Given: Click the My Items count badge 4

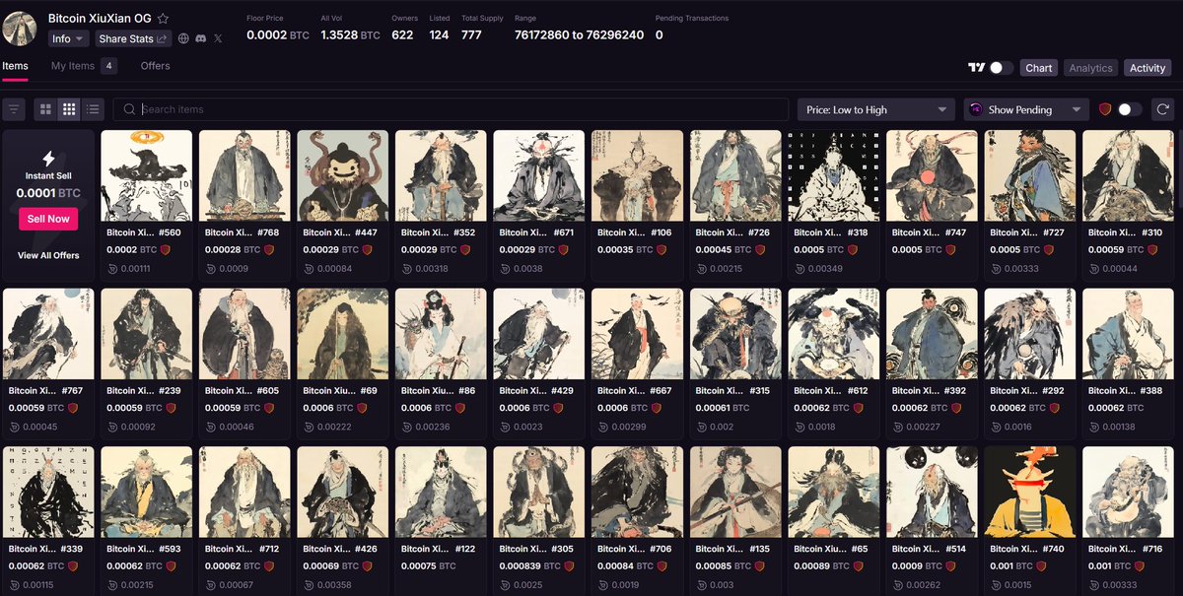Looking at the screenshot, I should coord(108,66).
